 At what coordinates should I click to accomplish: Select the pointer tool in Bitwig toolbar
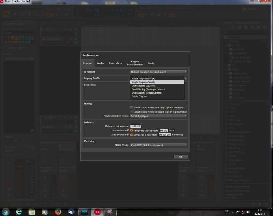coord(141,15)
